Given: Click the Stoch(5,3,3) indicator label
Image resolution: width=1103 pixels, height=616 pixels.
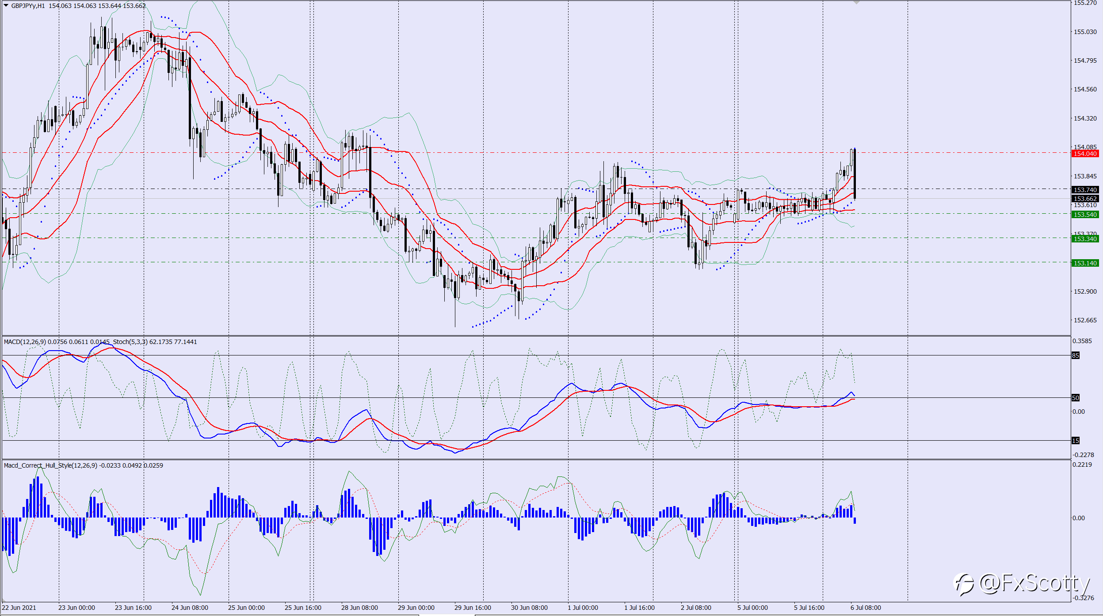Looking at the screenshot, I should pos(130,342).
